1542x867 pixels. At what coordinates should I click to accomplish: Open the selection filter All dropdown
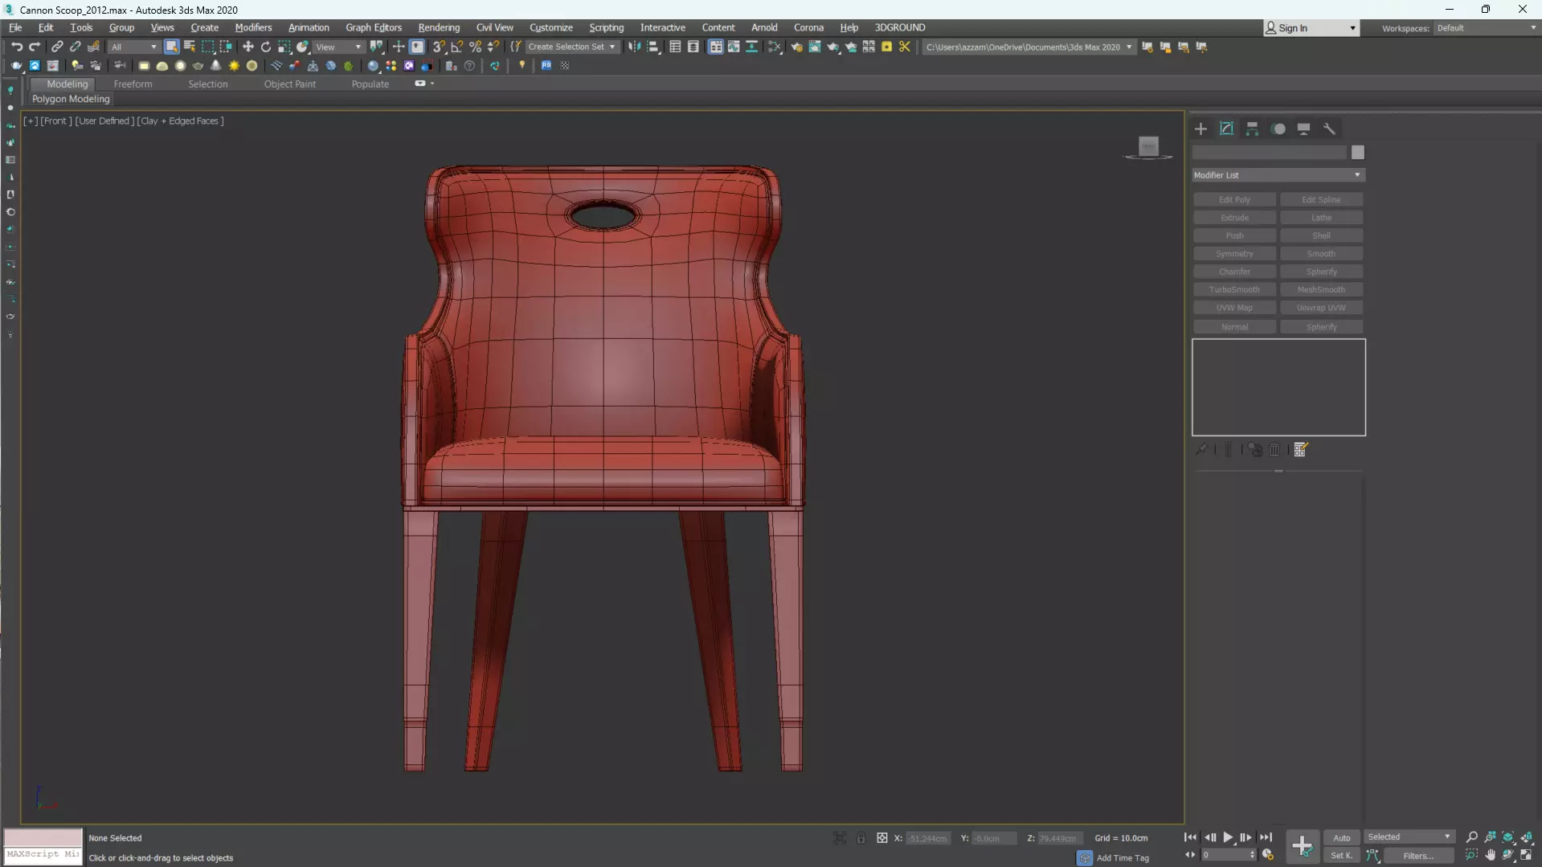(134, 47)
